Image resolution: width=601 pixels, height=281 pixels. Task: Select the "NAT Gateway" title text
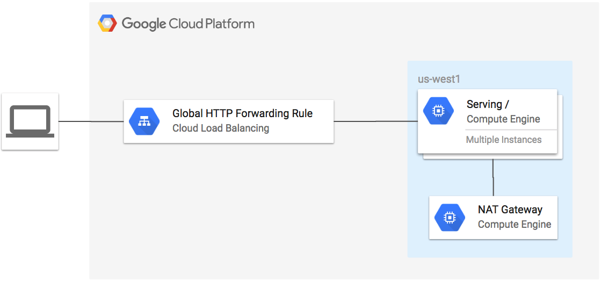tap(510, 210)
